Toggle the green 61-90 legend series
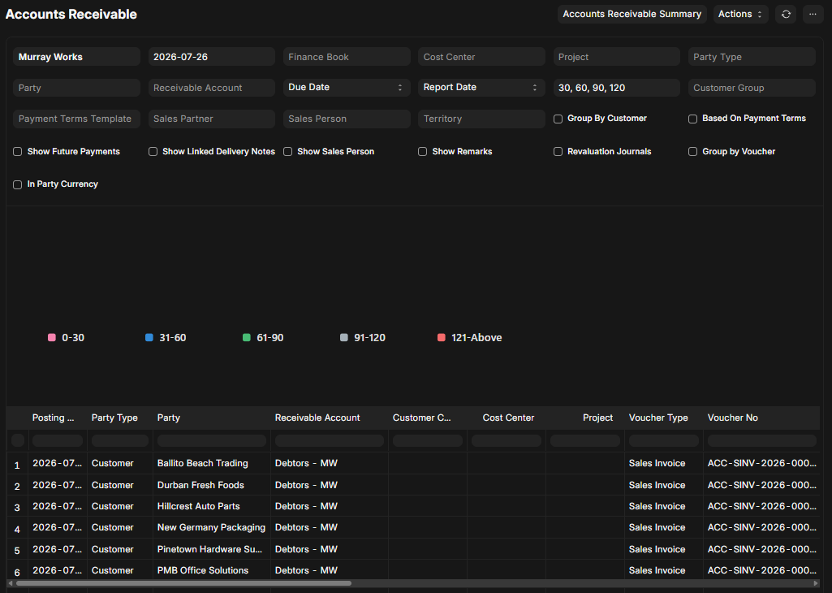The width and height of the screenshot is (832, 593). (x=263, y=338)
